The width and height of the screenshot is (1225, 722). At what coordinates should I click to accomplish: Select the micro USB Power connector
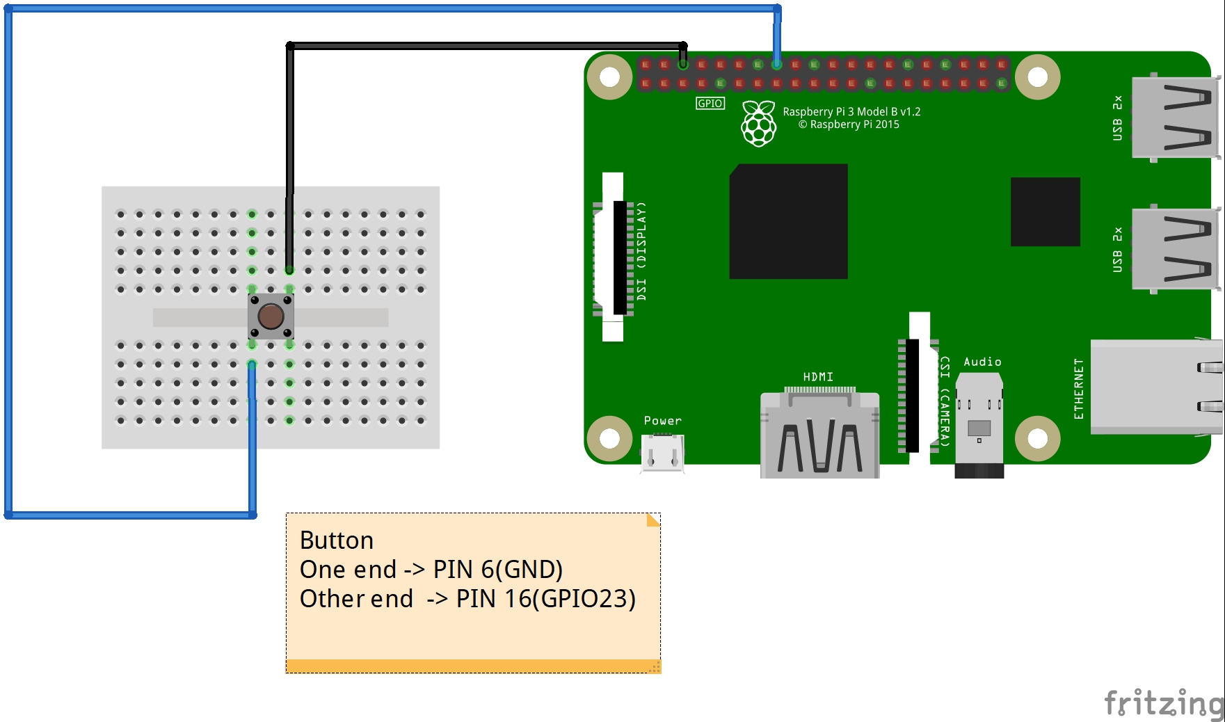662,453
